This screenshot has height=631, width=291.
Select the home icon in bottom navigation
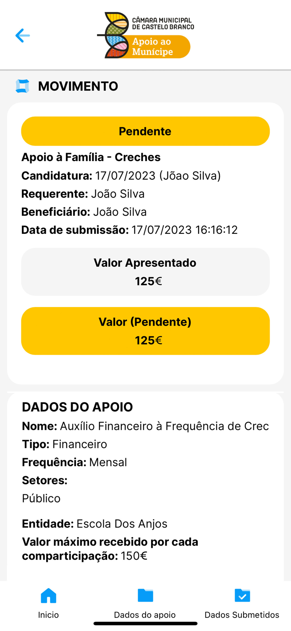pyautogui.click(x=48, y=596)
